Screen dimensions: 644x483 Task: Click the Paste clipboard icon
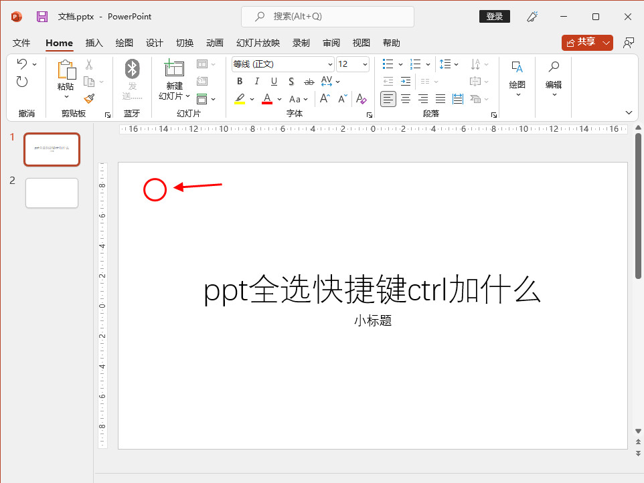click(x=66, y=70)
